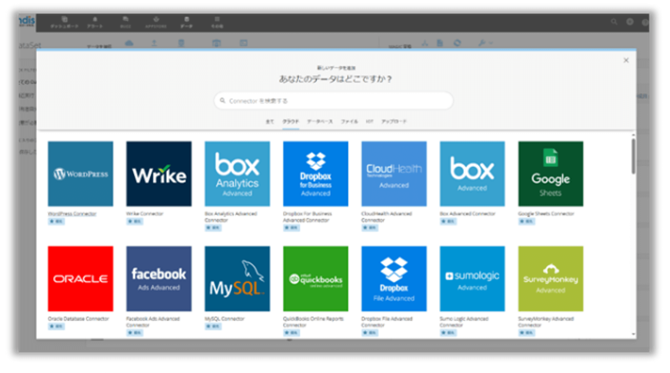Click the star badge under Box Analytics Advanced
The height and width of the screenshot is (373, 670).
coord(213,228)
